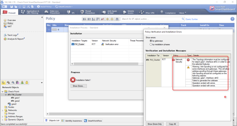Click Show Errors button in Installation Process
The width and height of the screenshot is (237, 126).
point(79,86)
